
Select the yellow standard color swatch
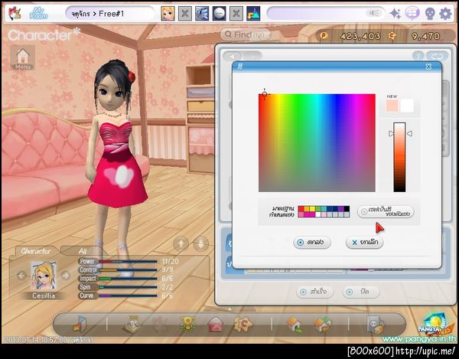[x=313, y=209]
